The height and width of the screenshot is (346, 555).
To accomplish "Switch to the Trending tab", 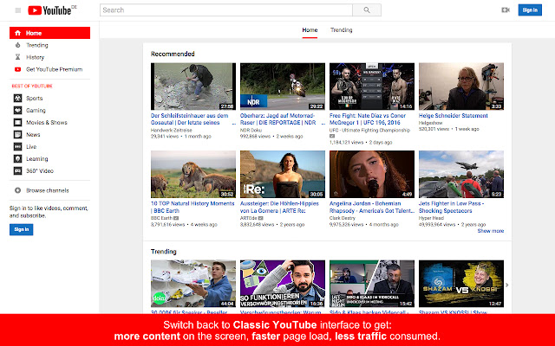I will tap(341, 30).
